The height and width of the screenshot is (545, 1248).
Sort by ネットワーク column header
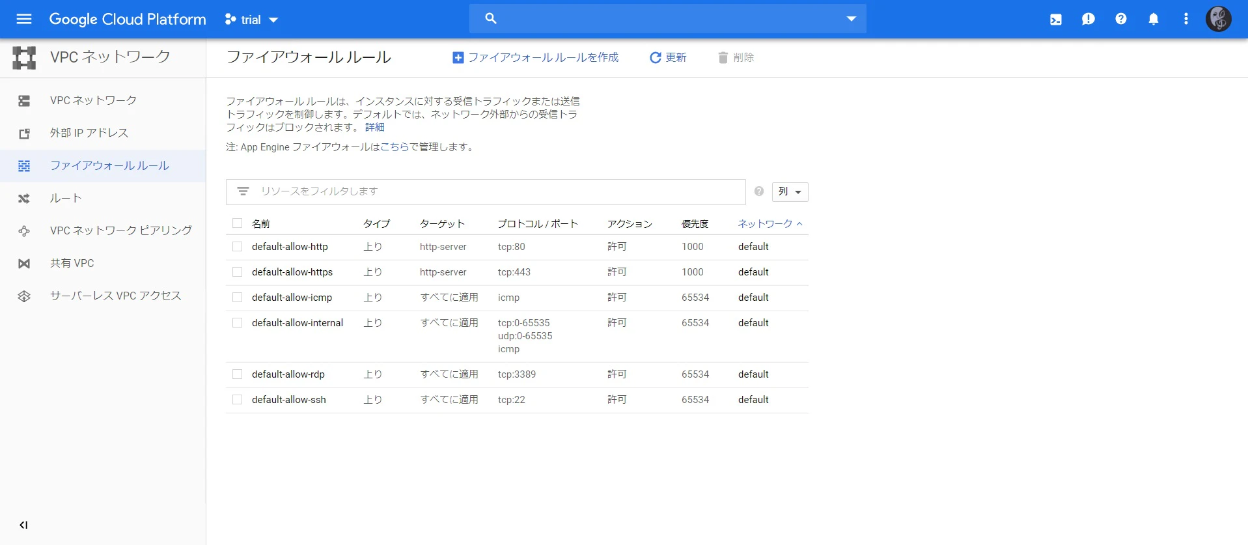(770, 223)
